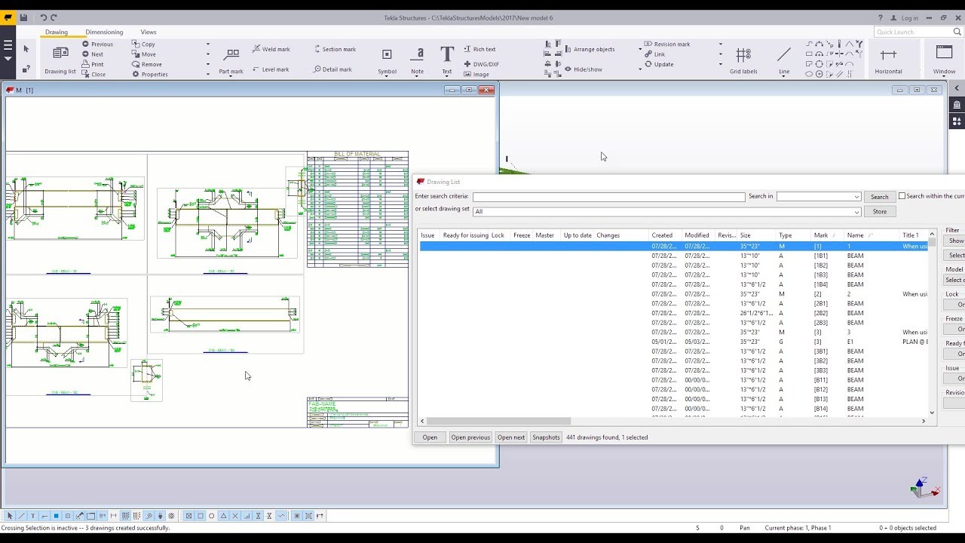Viewport: 965px width, 543px height.
Task: Switch to the Views ribbon tab
Action: [x=149, y=32]
